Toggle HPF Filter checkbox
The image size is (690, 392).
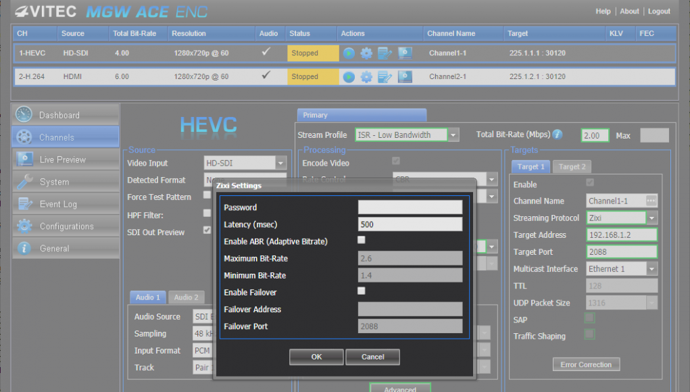pyautogui.click(x=207, y=213)
